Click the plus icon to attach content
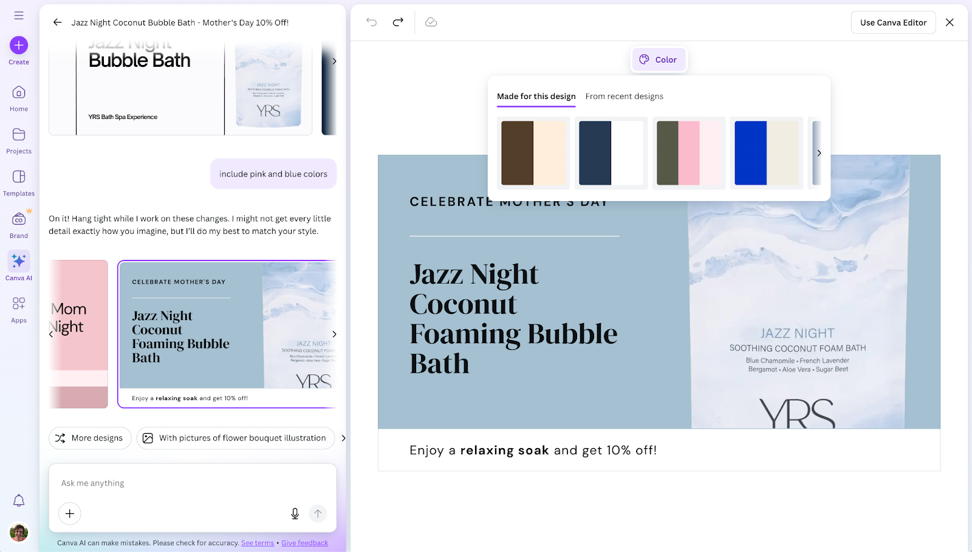 (x=69, y=513)
